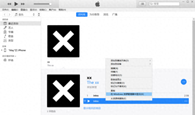Screen dimensions: 195x115
Task: Open the 编辑(E) menu
Action: 15,10
